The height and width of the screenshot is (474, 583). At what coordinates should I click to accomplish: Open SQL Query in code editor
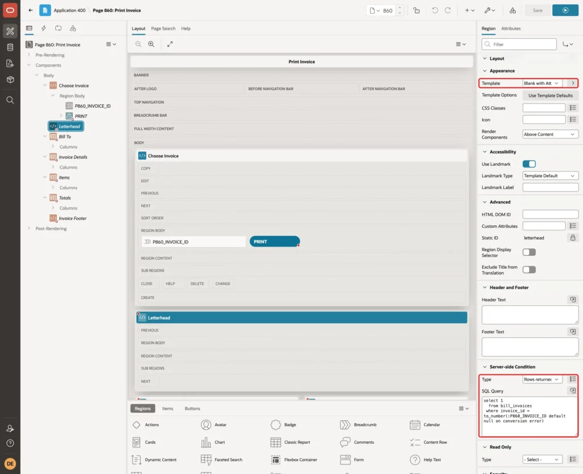point(573,391)
